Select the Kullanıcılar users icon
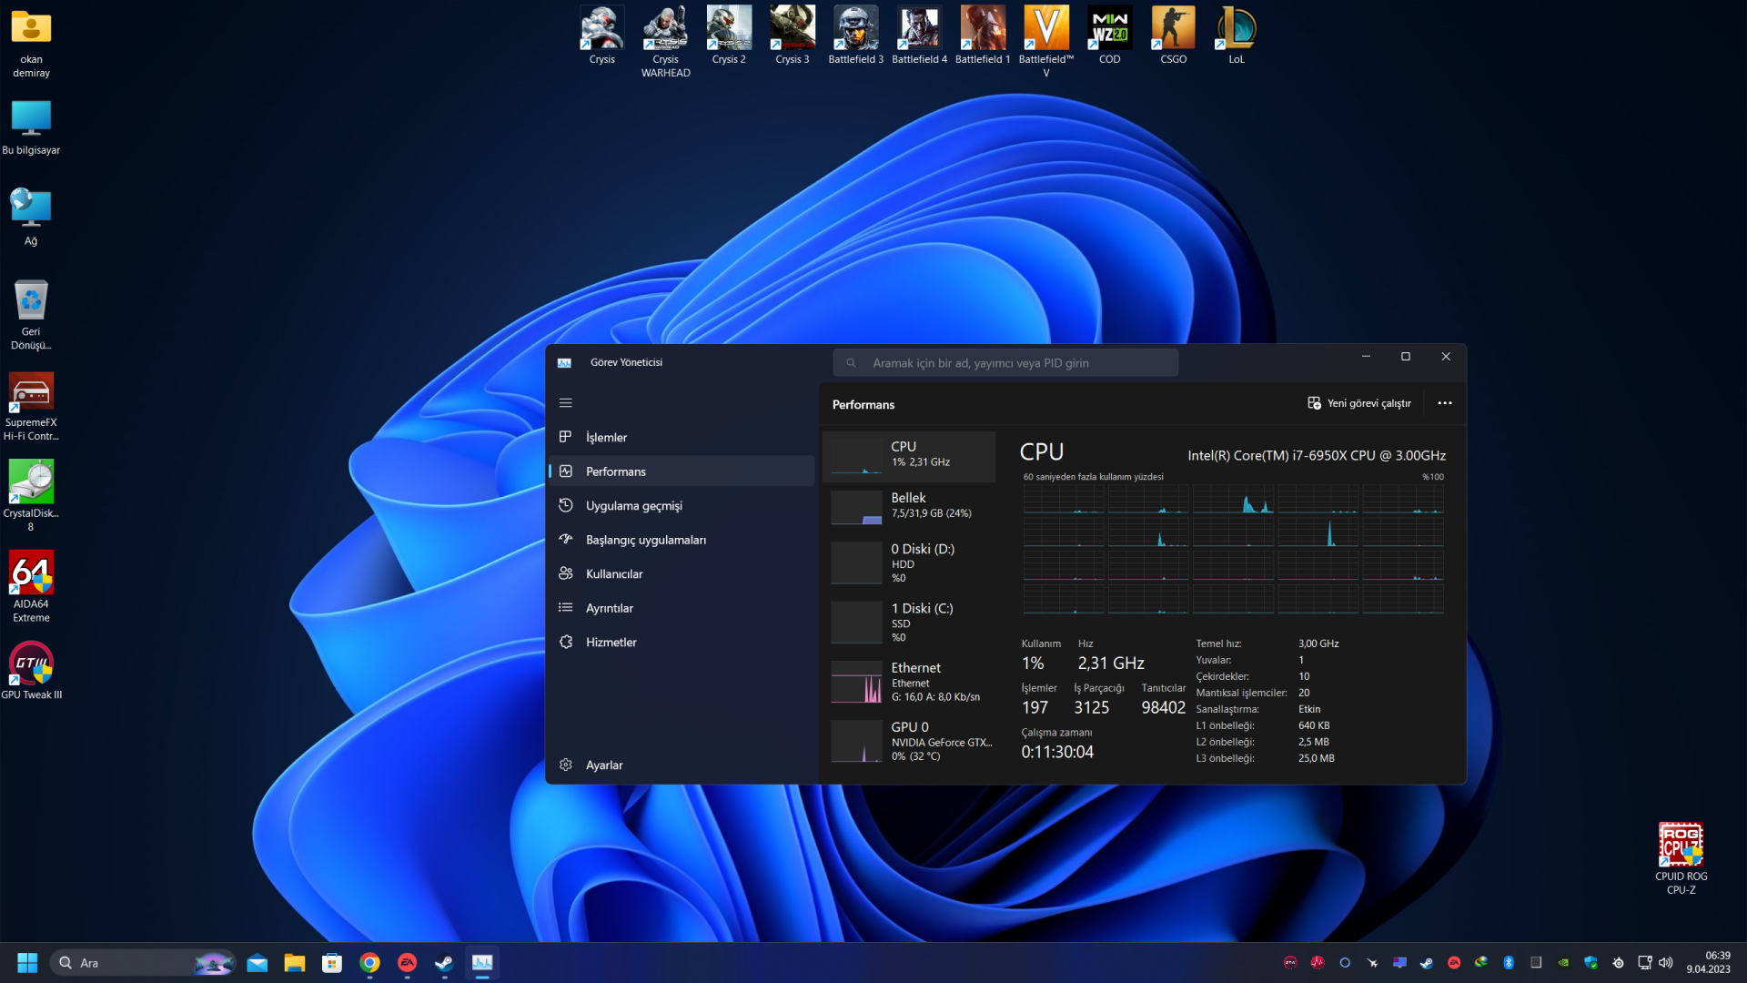Viewport: 1747px width, 983px height. [566, 573]
